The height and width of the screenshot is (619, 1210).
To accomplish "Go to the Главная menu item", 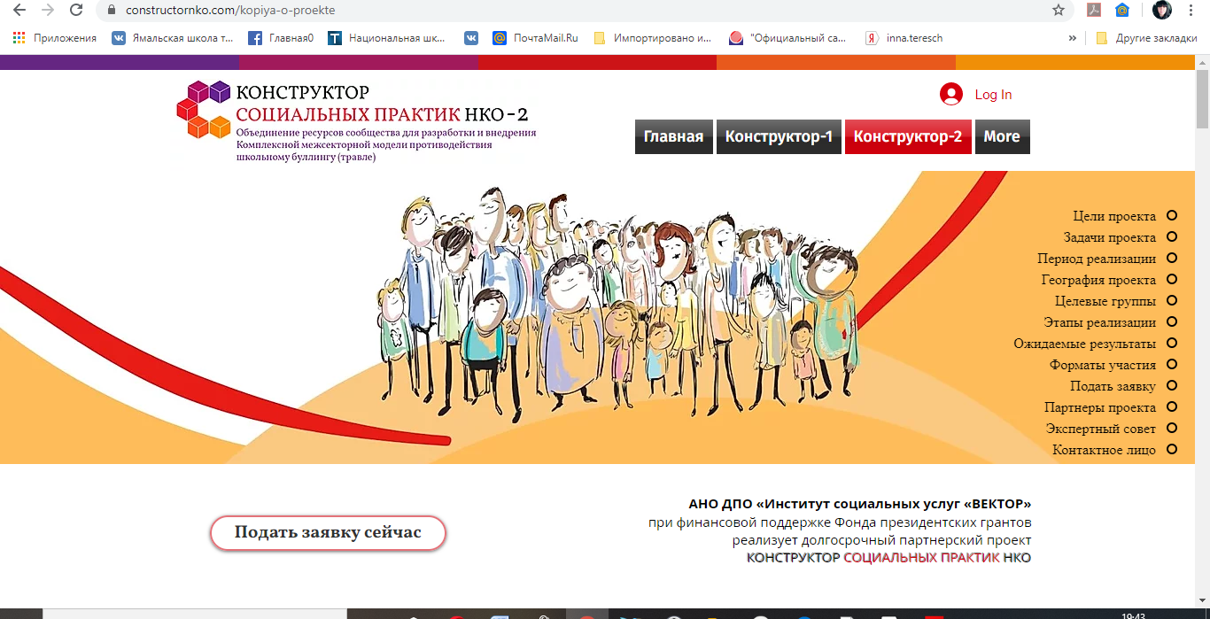I will click(673, 136).
